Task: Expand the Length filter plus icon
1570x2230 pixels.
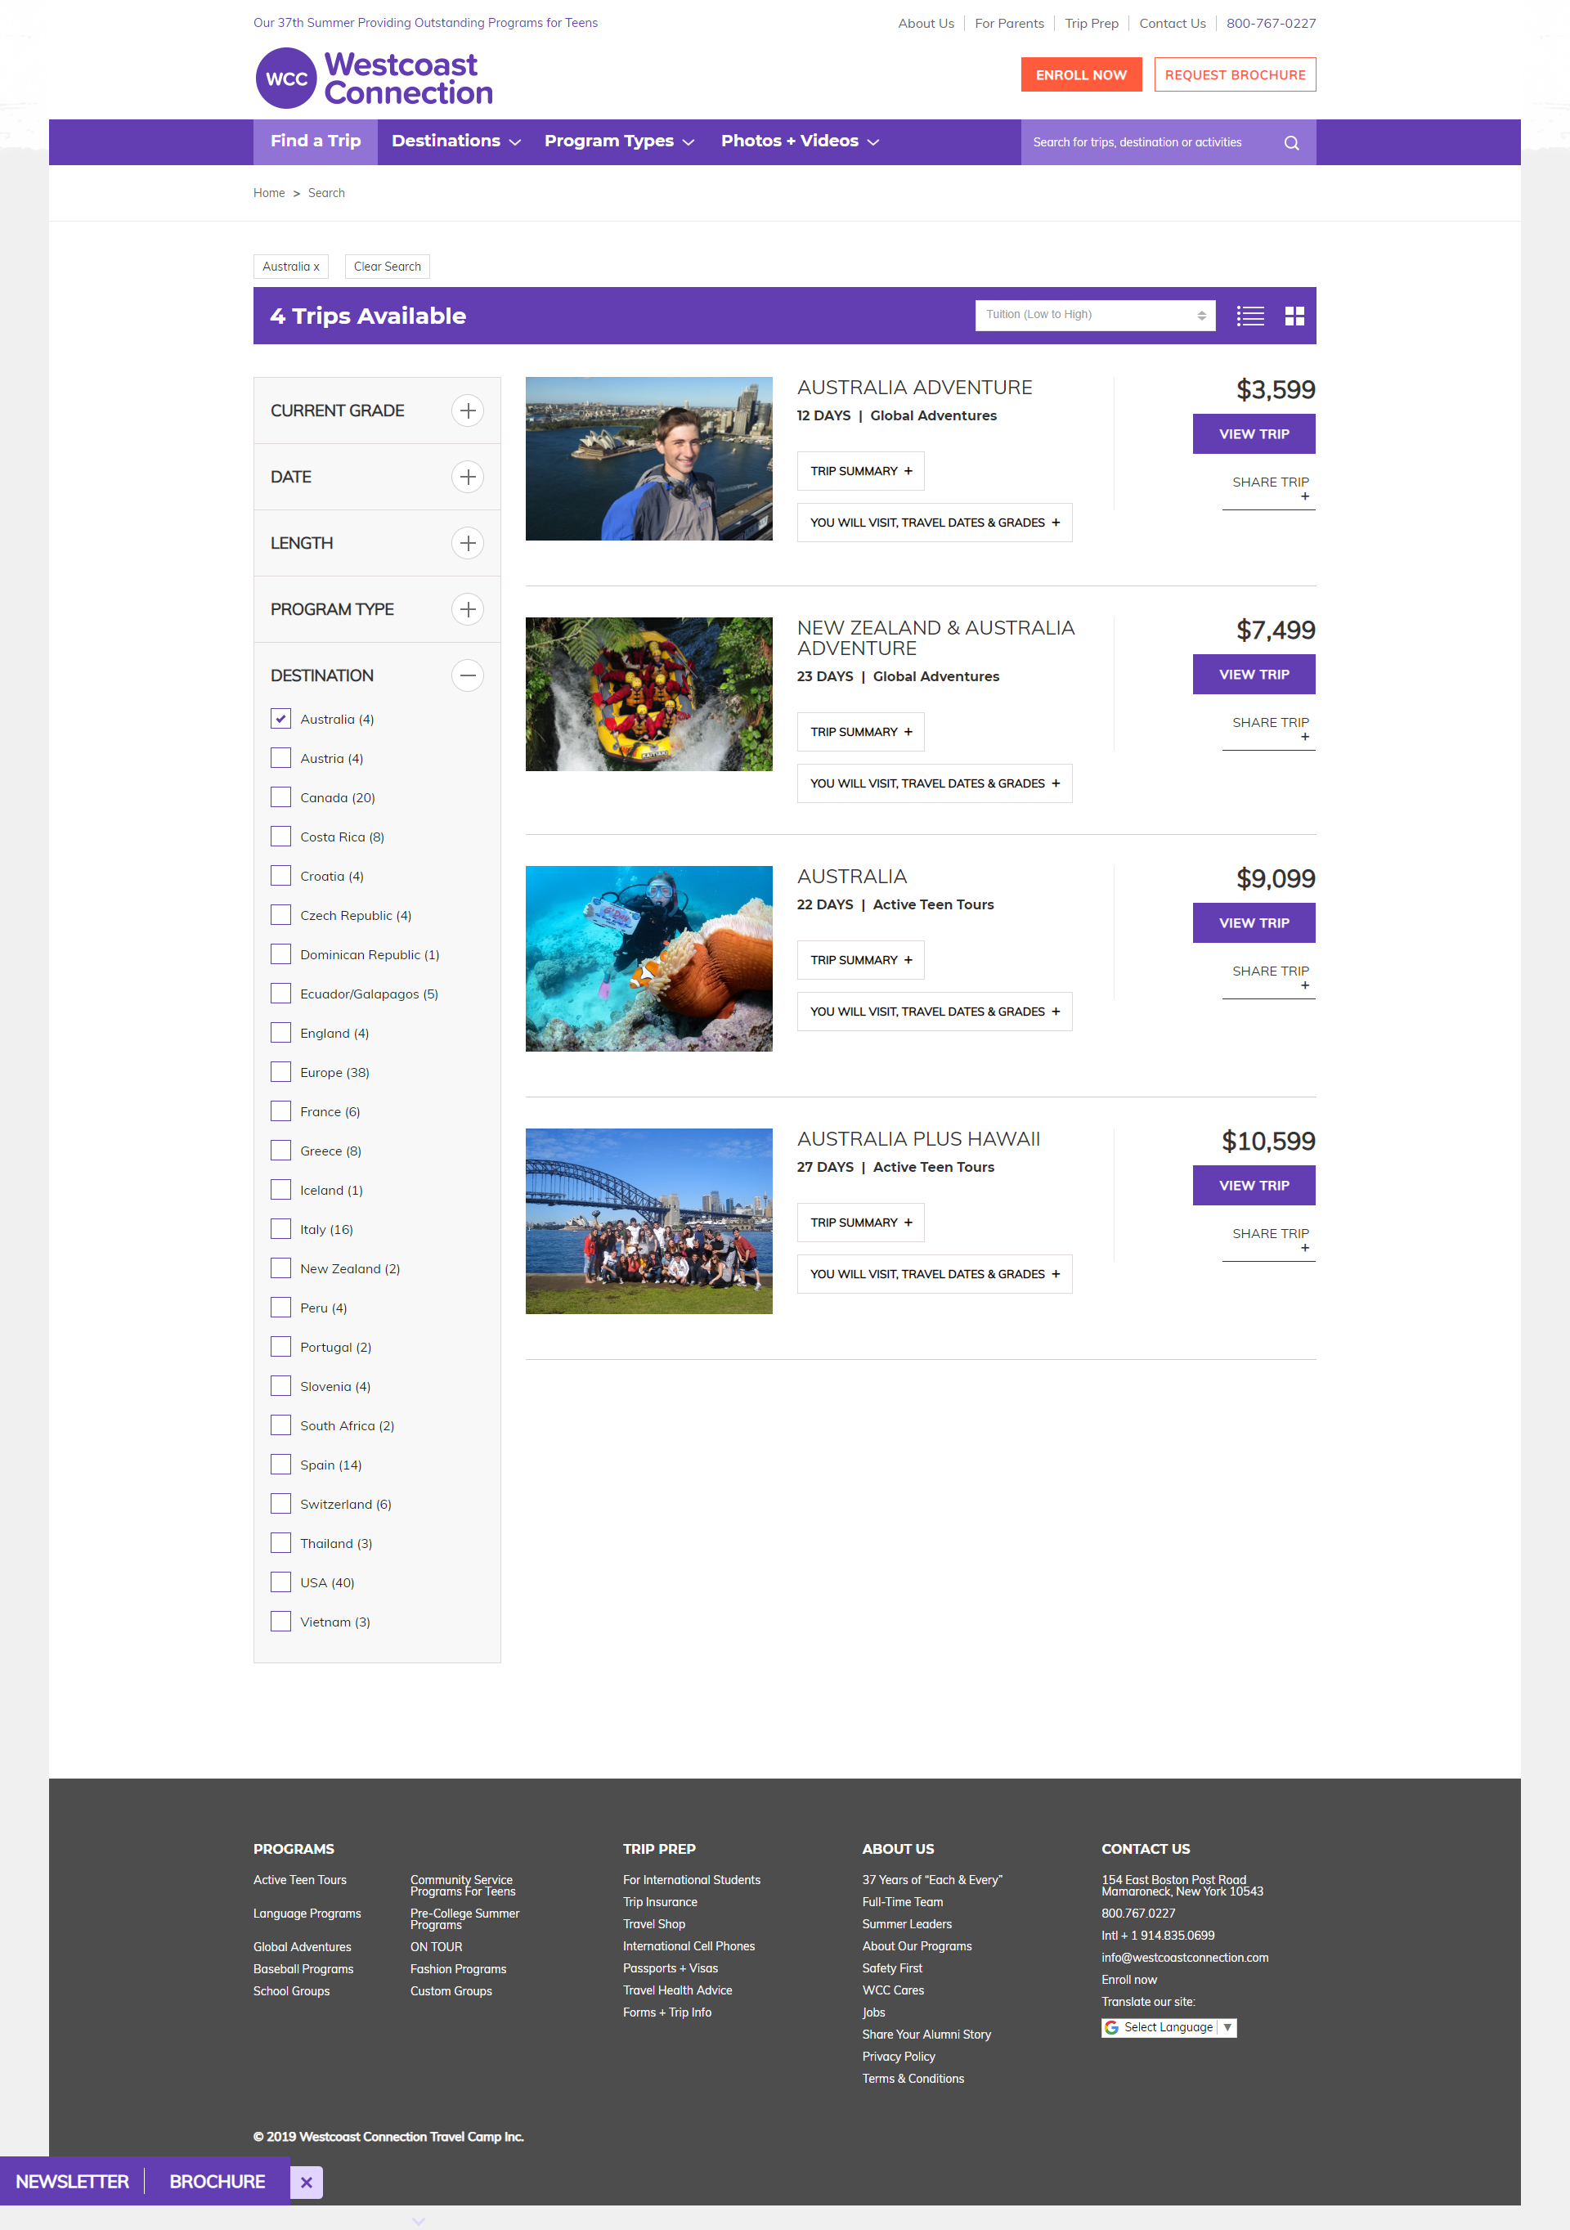Action: pos(468,543)
